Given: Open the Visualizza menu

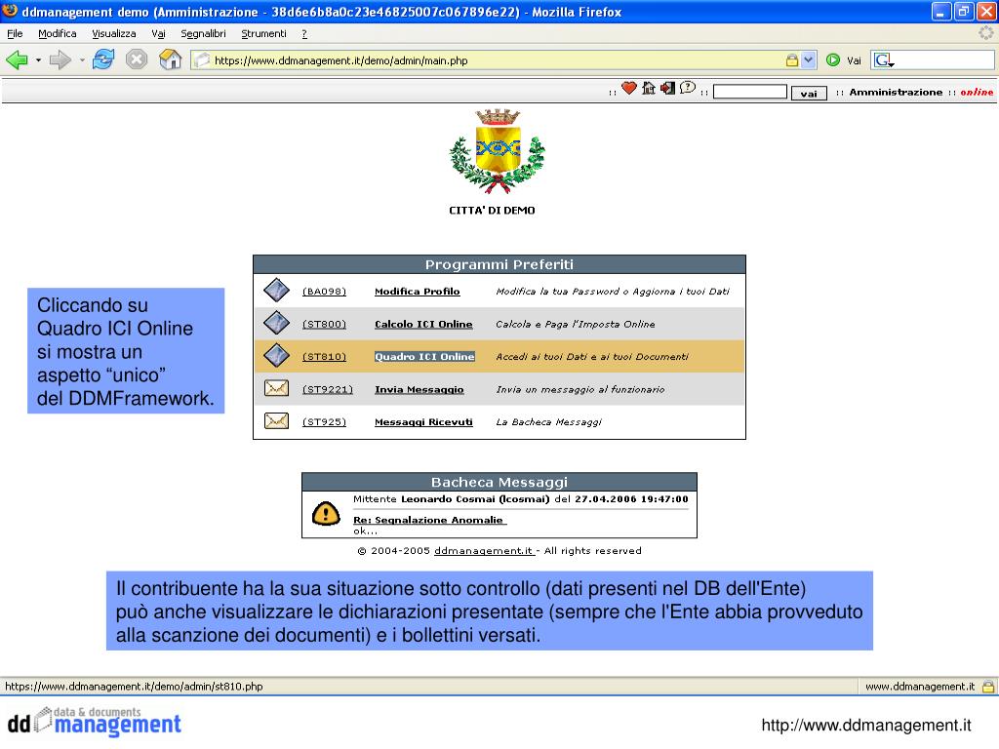Looking at the screenshot, I should [x=113, y=34].
